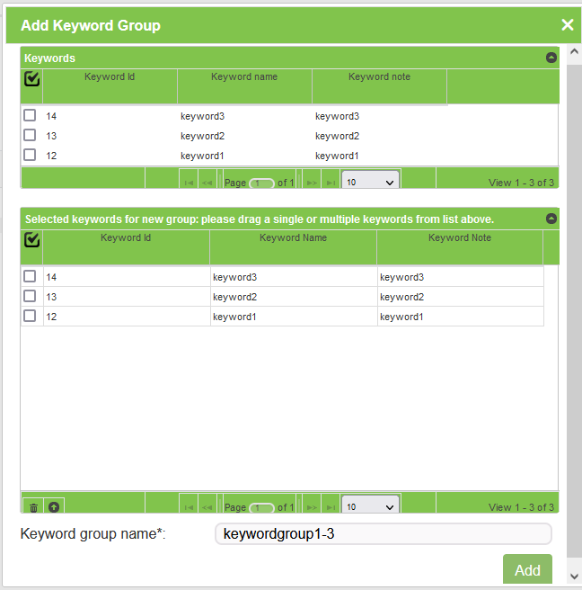Click the up-arrow icon beside the trash icon

[x=54, y=507]
